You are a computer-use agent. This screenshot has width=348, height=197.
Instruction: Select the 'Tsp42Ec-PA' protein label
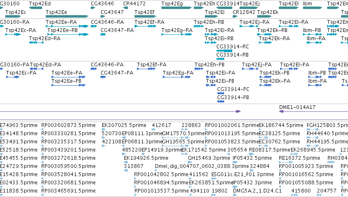point(21,73)
